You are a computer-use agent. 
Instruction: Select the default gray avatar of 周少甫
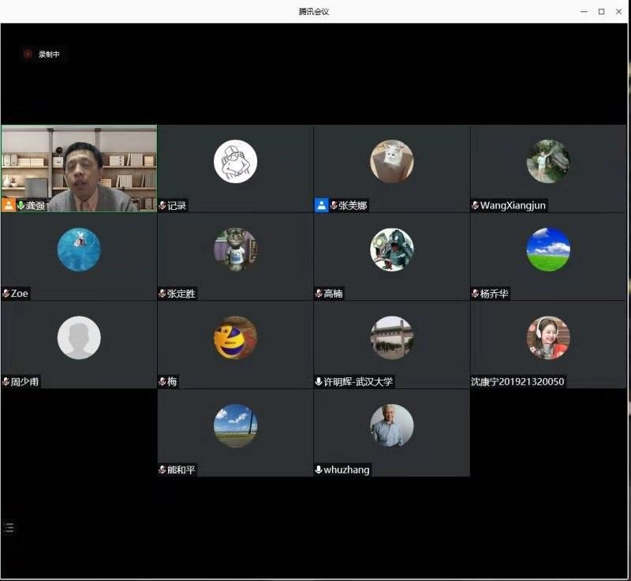(x=79, y=338)
